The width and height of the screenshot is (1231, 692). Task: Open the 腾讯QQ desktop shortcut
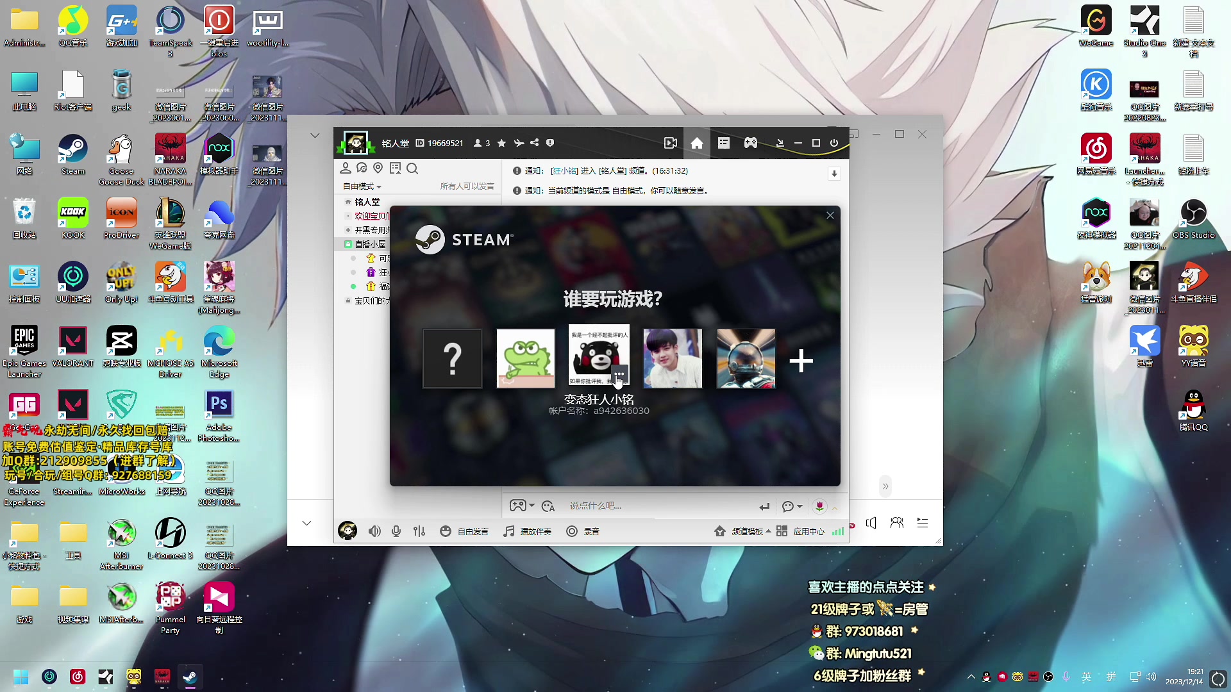pos(1193,411)
